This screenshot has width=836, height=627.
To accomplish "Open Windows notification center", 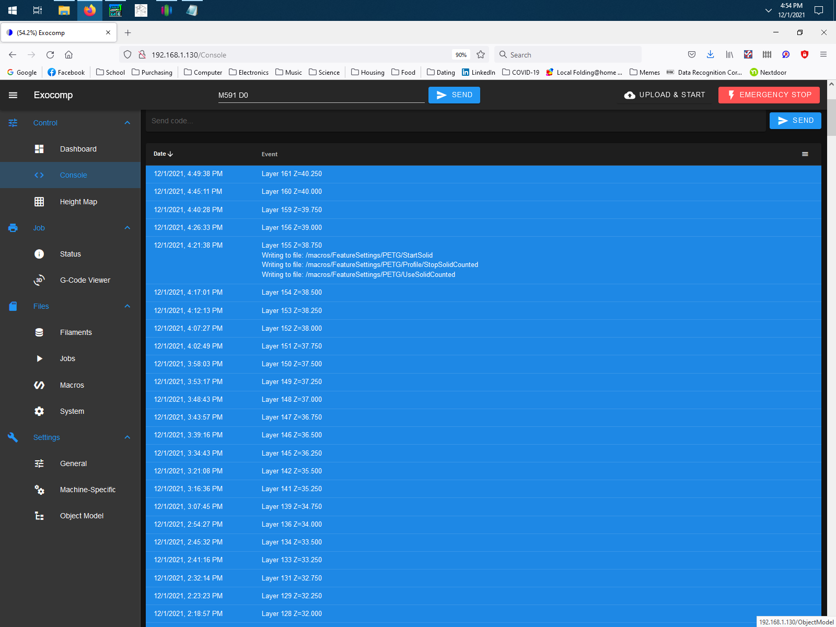I will 819,10.
